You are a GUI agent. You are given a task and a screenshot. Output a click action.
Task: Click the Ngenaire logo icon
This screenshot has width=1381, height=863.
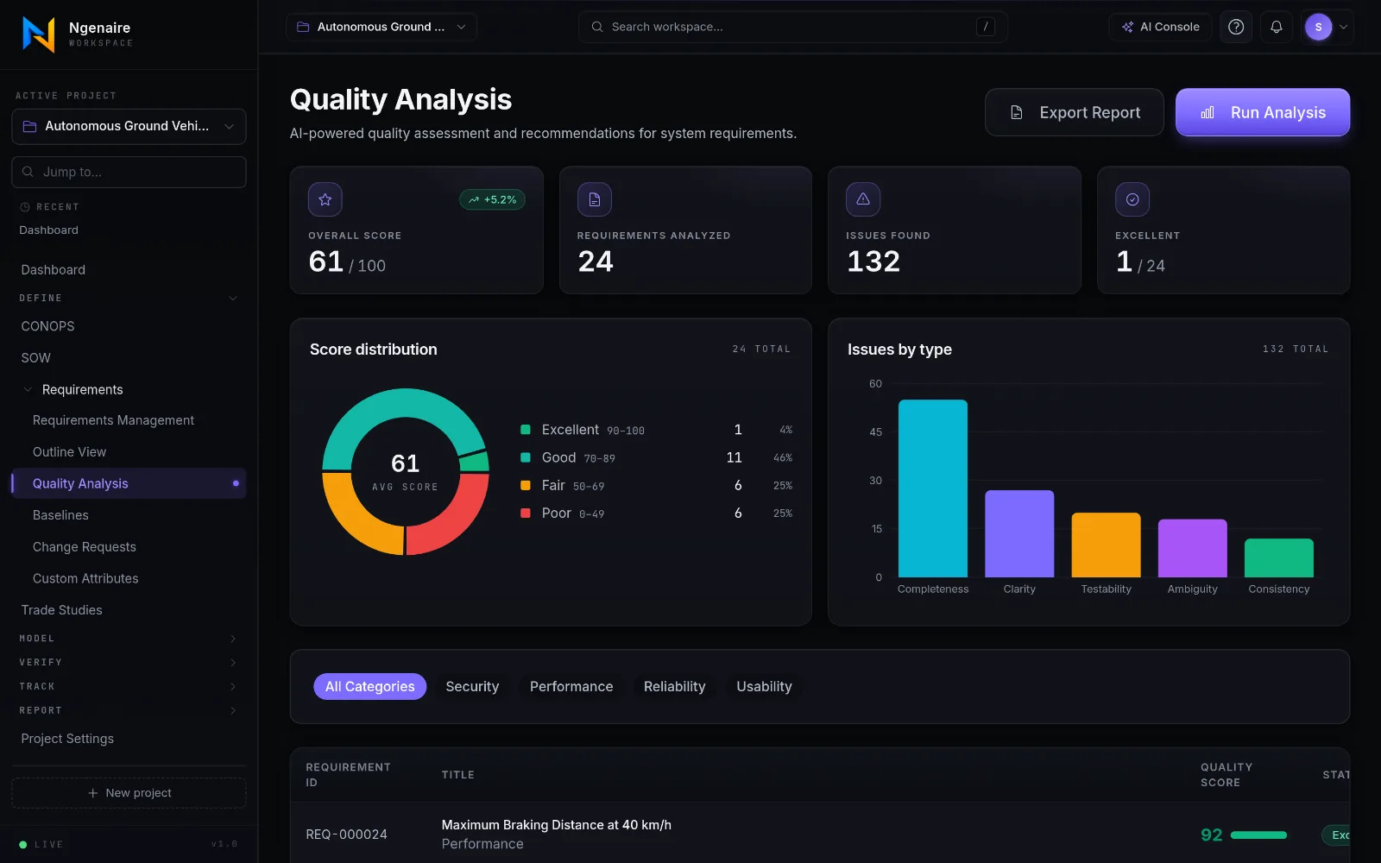pyautogui.click(x=38, y=35)
